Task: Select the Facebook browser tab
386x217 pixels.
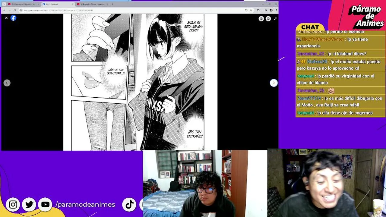Action: [58, 4]
